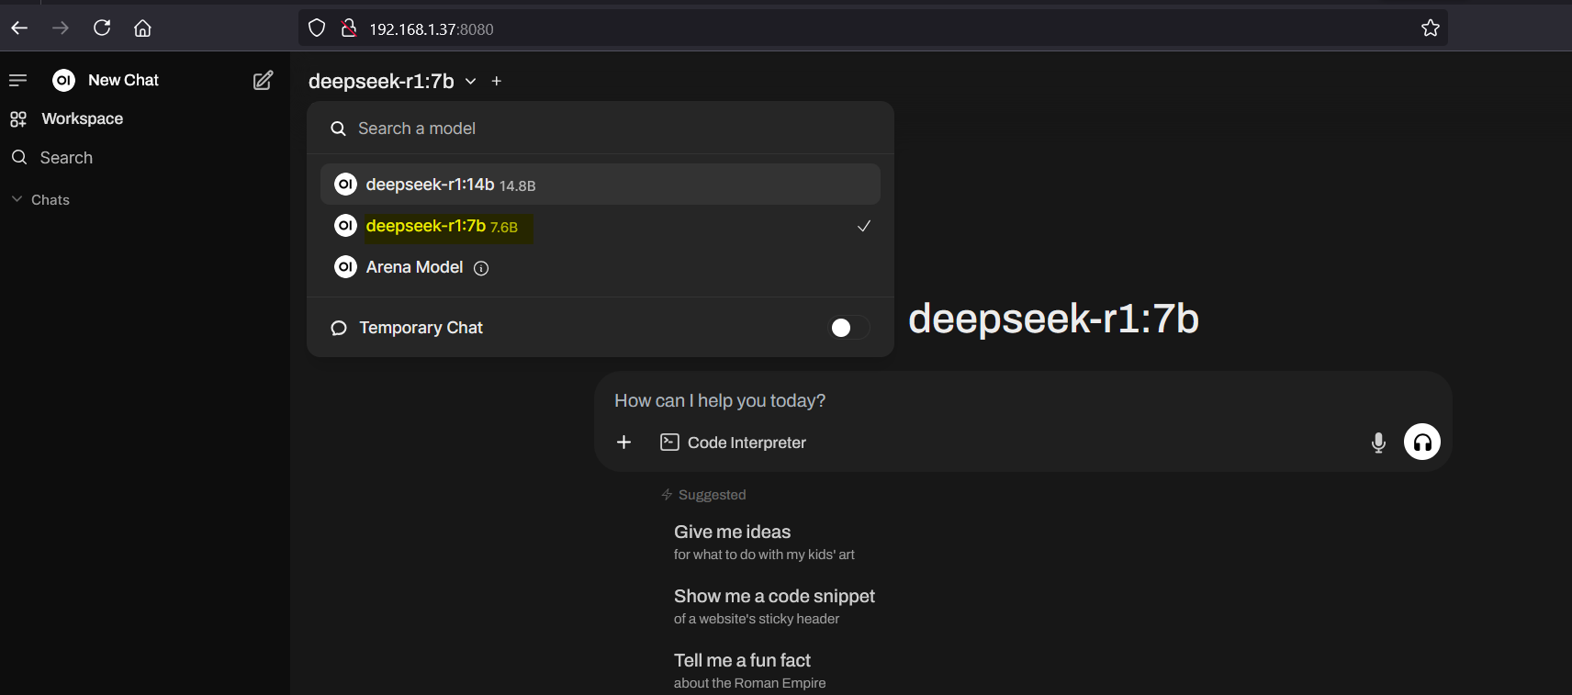Screen dimensions: 1572x695
Task: Click the plus attach button in message box
Action: coord(623,443)
